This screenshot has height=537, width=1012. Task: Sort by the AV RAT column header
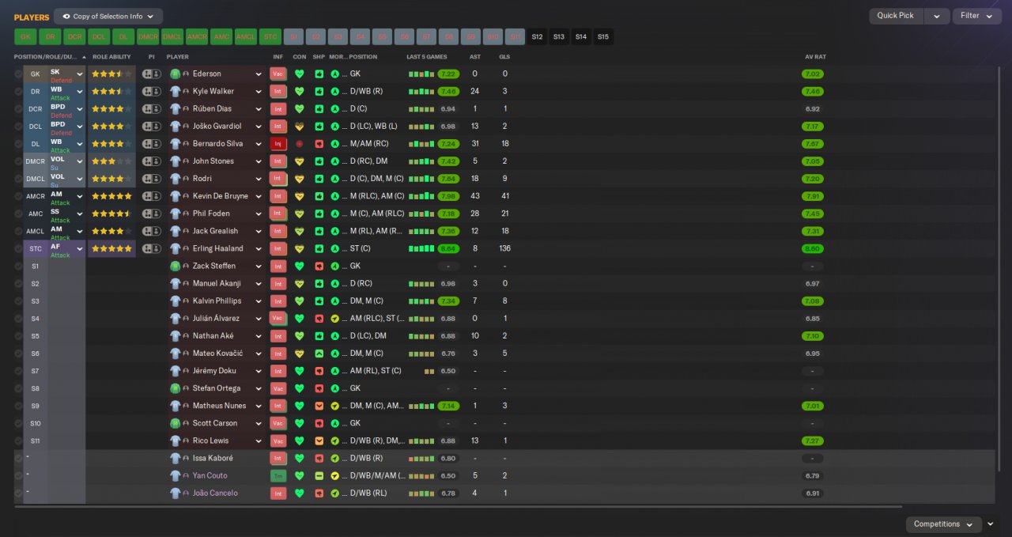click(815, 57)
